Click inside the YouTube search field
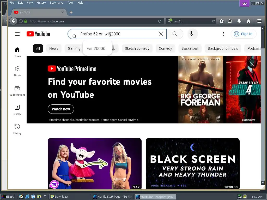267x200 pixels. coord(118,34)
